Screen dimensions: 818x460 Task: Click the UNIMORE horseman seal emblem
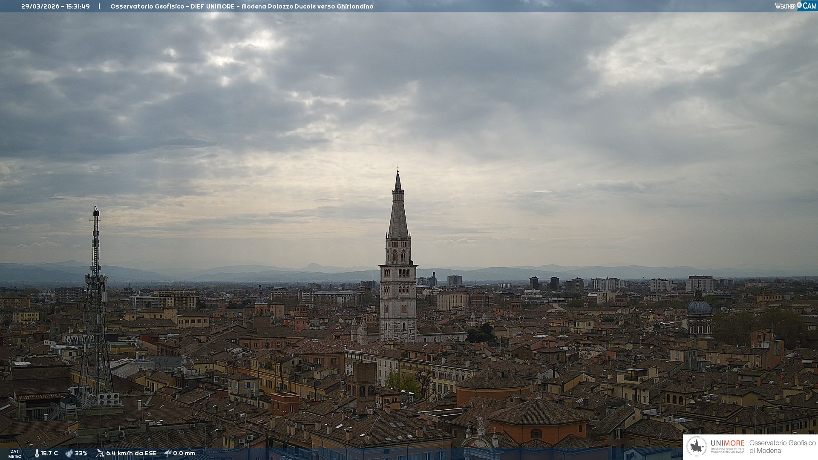[x=697, y=447]
